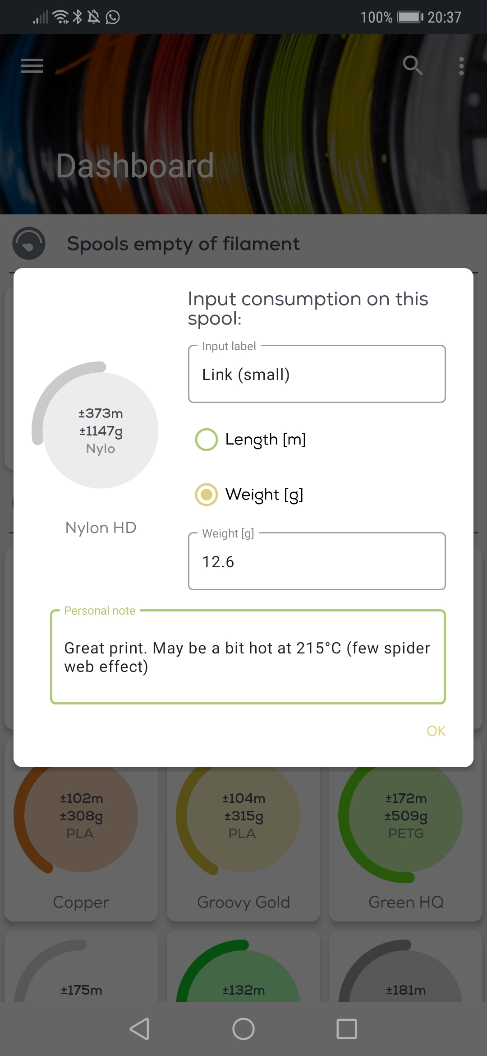Tap the Dashboard header title

pos(135,166)
